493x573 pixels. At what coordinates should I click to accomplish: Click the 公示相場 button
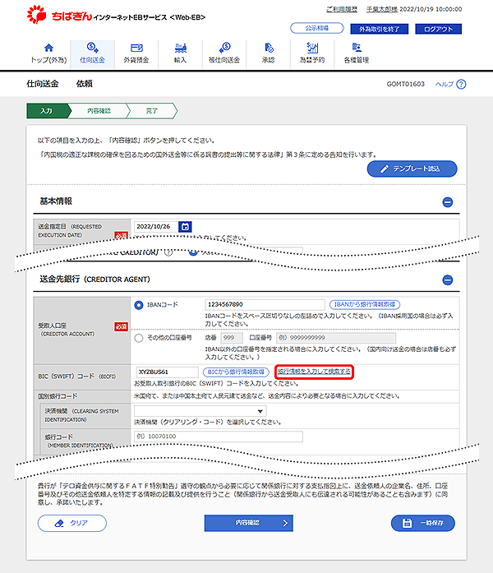coord(317,28)
